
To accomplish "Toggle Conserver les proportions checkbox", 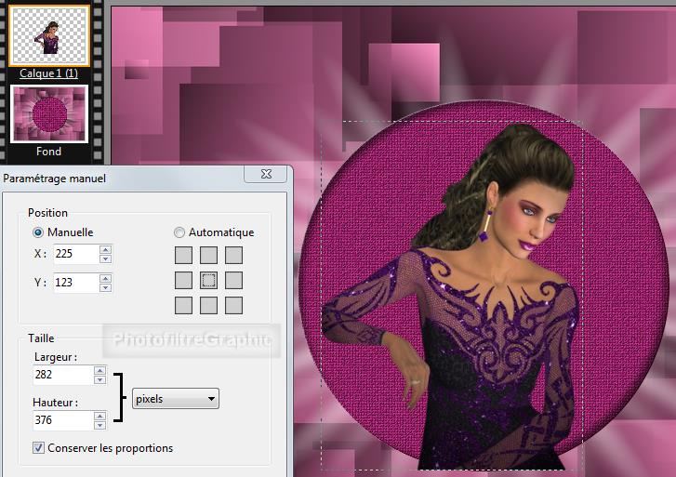I will 38,448.
